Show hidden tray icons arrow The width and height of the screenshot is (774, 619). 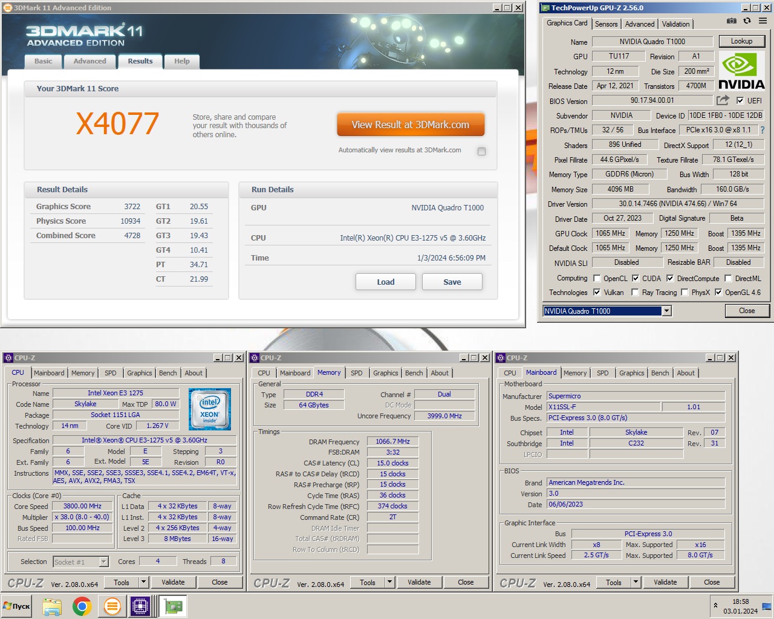pyautogui.click(x=716, y=605)
